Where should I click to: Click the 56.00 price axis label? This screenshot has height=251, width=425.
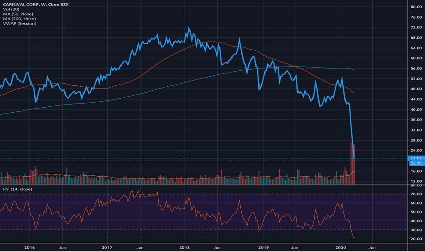416,68
